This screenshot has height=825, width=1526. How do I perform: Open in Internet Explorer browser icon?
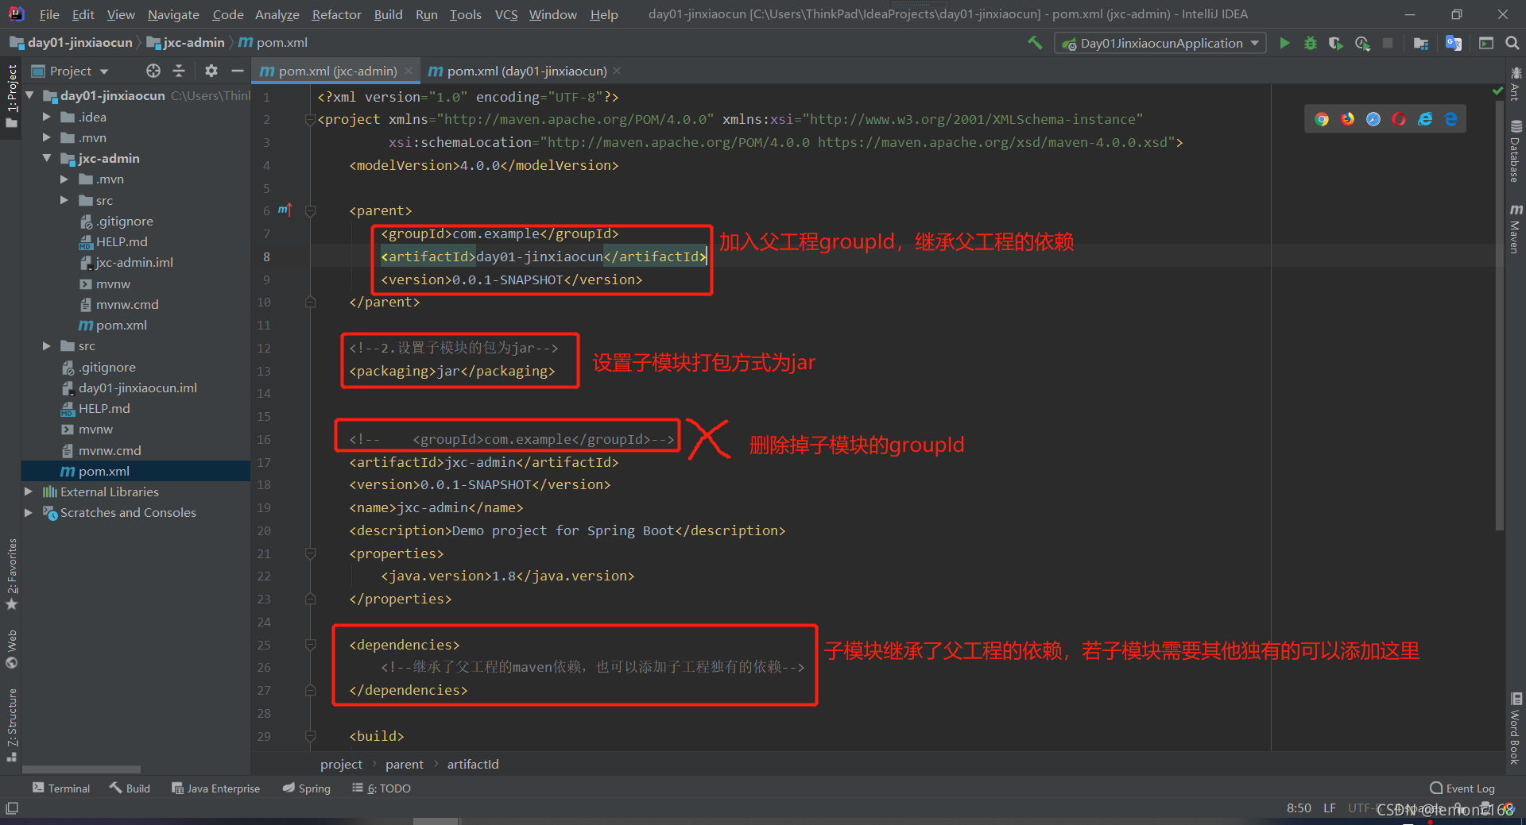coord(1425,119)
